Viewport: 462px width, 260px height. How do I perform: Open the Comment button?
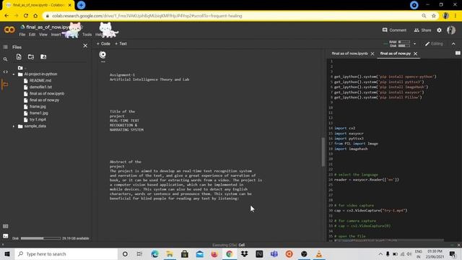coord(394,30)
